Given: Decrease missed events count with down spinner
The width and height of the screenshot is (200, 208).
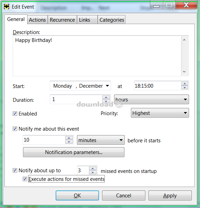Looking at the screenshot, I should [92, 172].
